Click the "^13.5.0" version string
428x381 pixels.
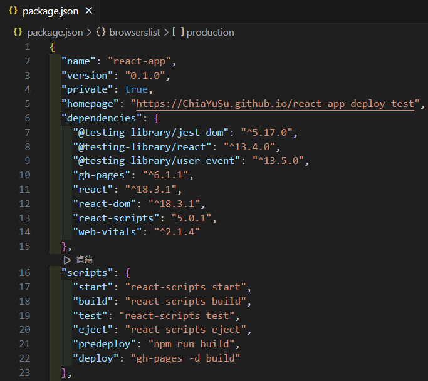pyautogui.click(x=278, y=161)
